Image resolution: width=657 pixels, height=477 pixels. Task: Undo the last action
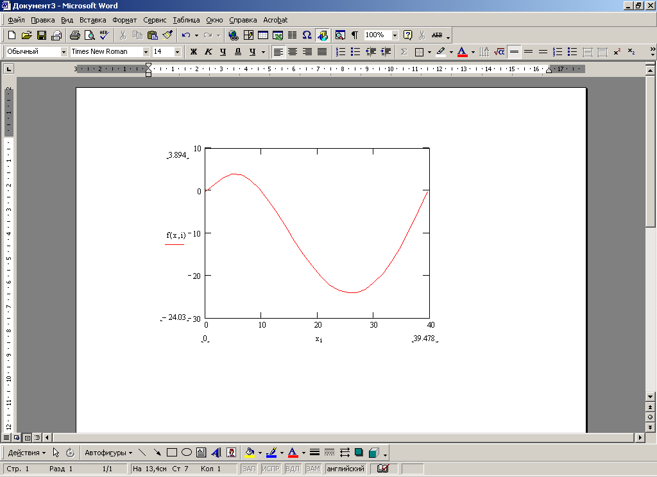click(187, 35)
